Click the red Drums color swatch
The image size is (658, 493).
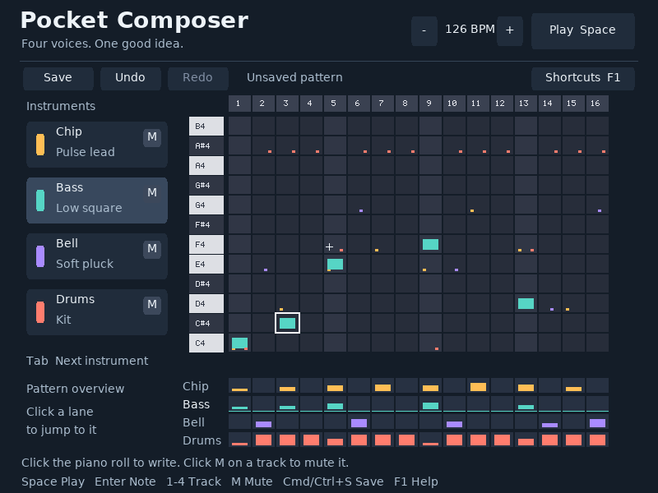coord(40,312)
